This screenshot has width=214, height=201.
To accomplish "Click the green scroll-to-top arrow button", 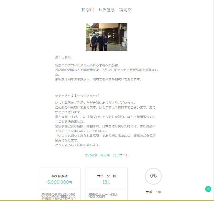I will pyautogui.click(x=208, y=189).
